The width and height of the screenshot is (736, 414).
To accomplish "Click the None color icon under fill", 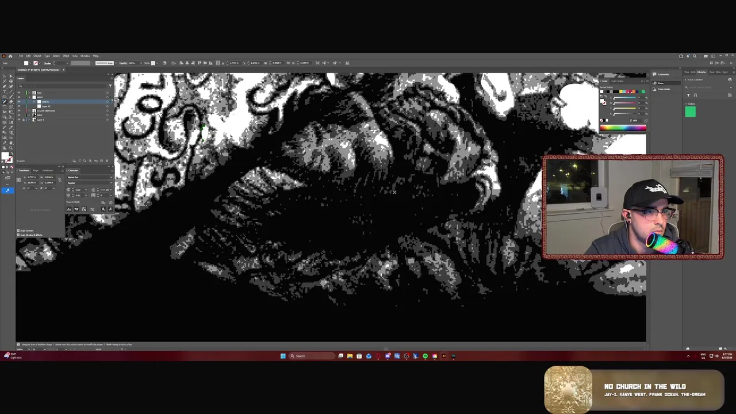I will [12, 167].
